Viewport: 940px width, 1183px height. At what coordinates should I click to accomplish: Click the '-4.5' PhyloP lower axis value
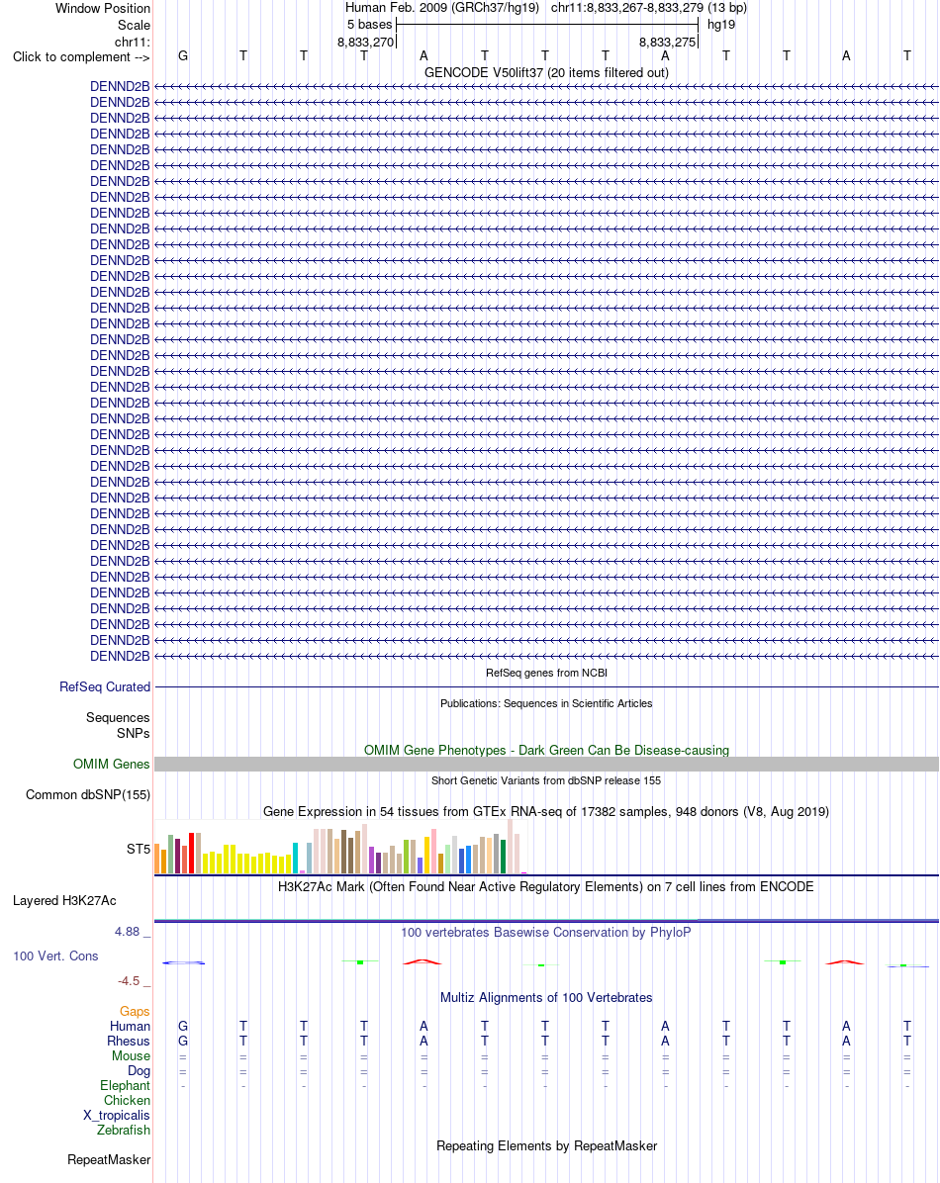coord(129,981)
